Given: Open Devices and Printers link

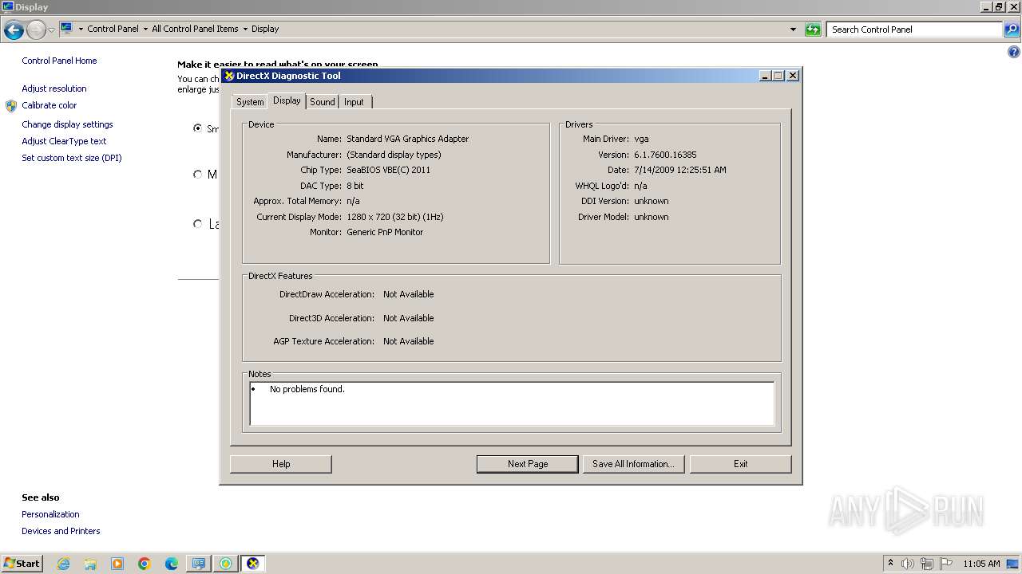Looking at the screenshot, I should pyautogui.click(x=61, y=531).
